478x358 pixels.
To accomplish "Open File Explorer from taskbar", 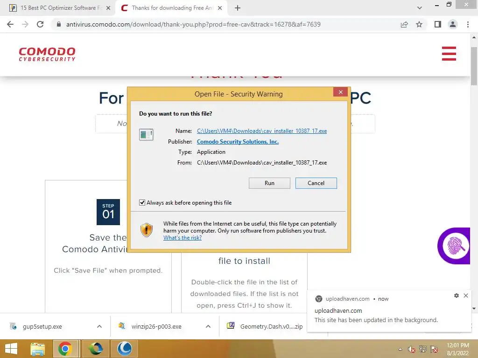I will point(38,349).
